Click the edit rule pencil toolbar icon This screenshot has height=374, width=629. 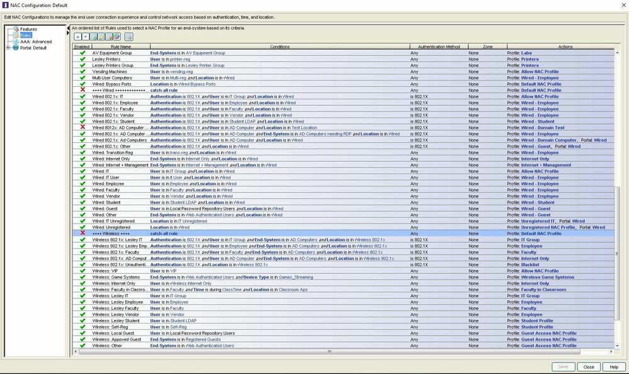(101, 37)
